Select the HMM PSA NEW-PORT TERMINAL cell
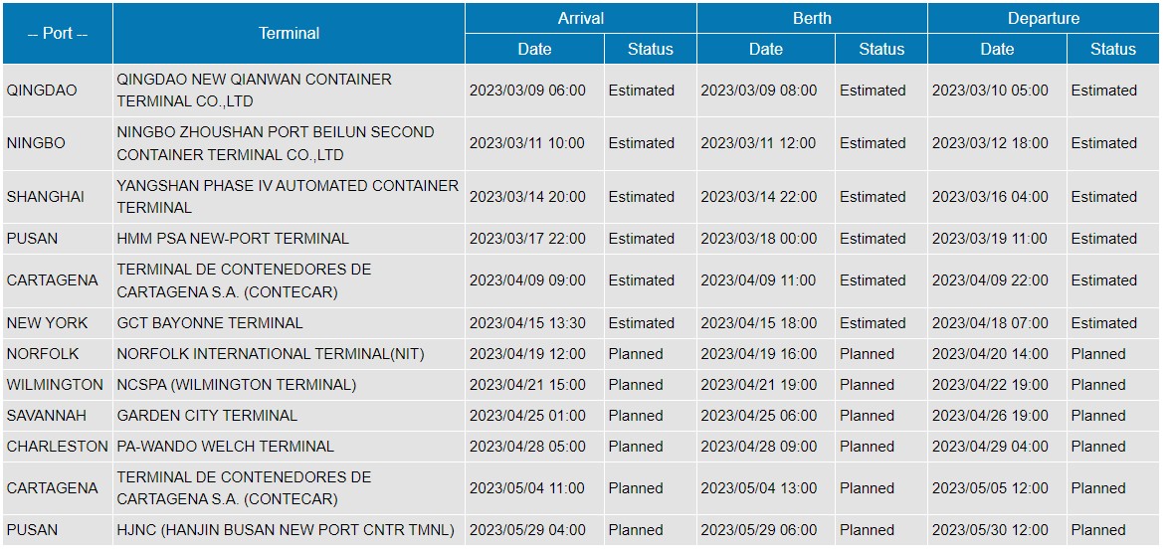This screenshot has height=554, width=1171. [x=233, y=239]
